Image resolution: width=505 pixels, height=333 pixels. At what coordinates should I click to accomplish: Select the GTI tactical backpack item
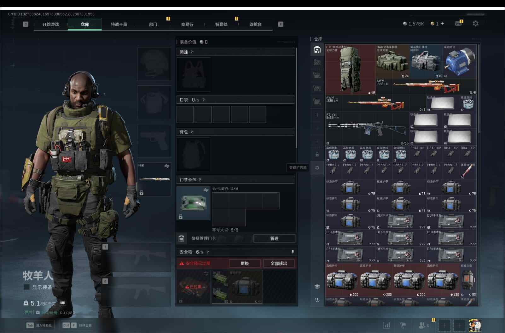click(350, 70)
